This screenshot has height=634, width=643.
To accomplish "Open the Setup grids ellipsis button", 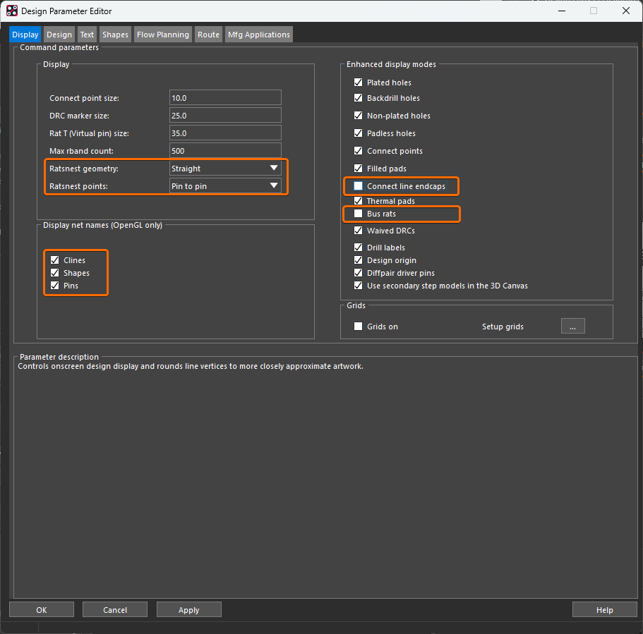I will [x=572, y=327].
